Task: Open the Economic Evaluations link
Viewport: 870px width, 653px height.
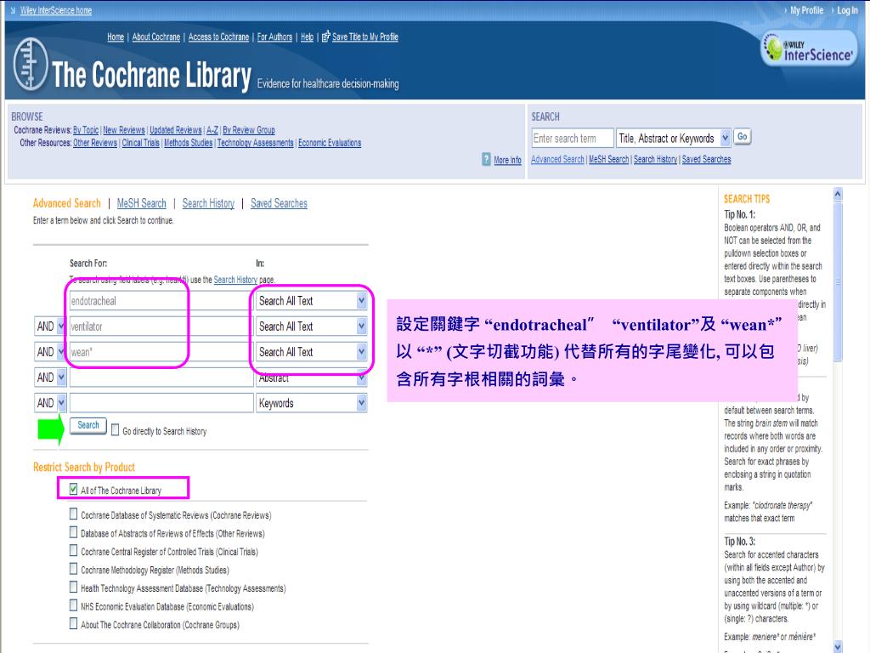Action: 330,143
